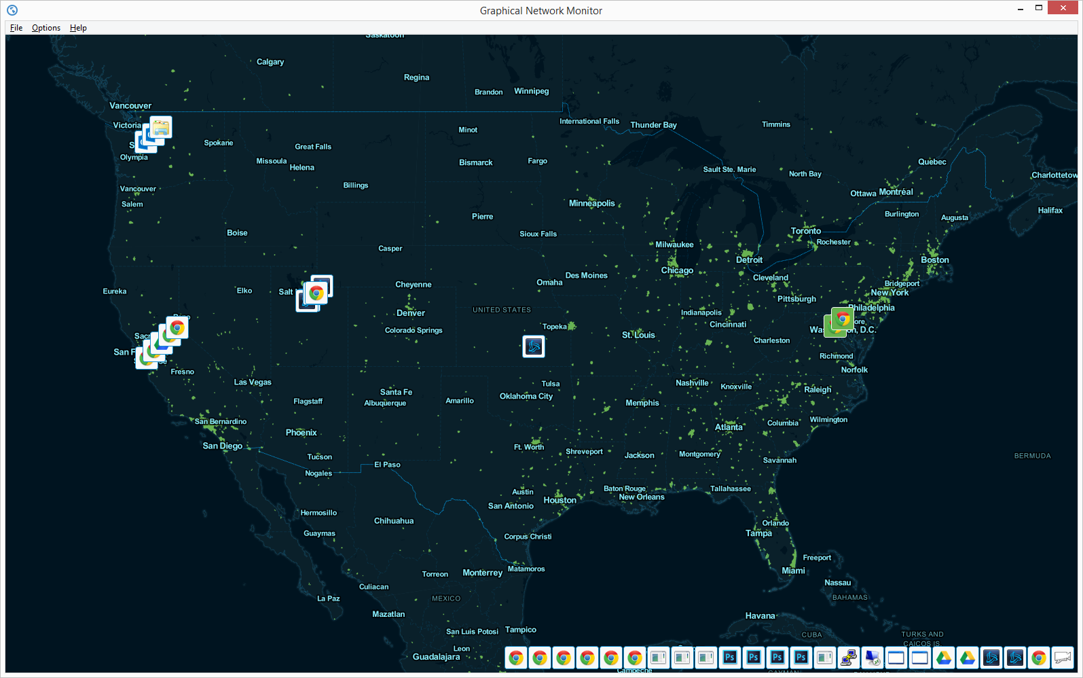Click the blank window icon right of Remote Desktop

pyautogui.click(x=896, y=658)
